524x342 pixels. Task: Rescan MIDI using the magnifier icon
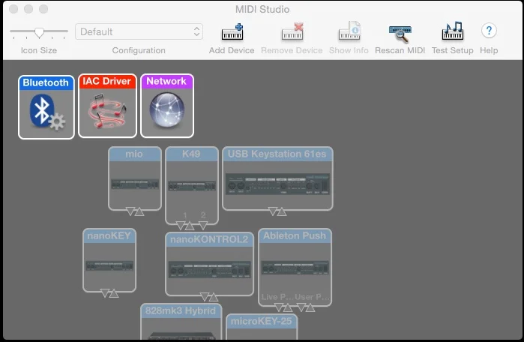400,34
